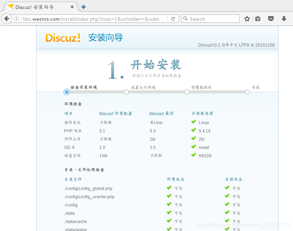The width and height of the screenshot is (293, 231).
Task: Click the green check beside 5.4.16
Action: click(194, 130)
